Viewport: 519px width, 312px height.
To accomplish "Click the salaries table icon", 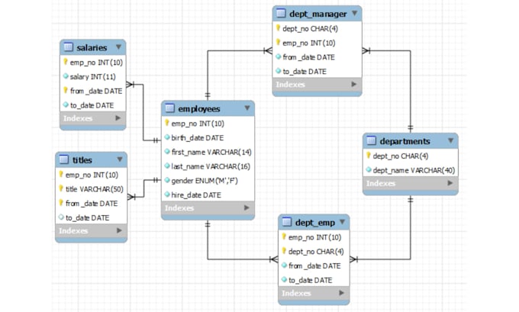I will pyautogui.click(x=68, y=47).
